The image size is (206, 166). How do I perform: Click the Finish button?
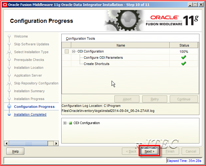click(x=170, y=151)
